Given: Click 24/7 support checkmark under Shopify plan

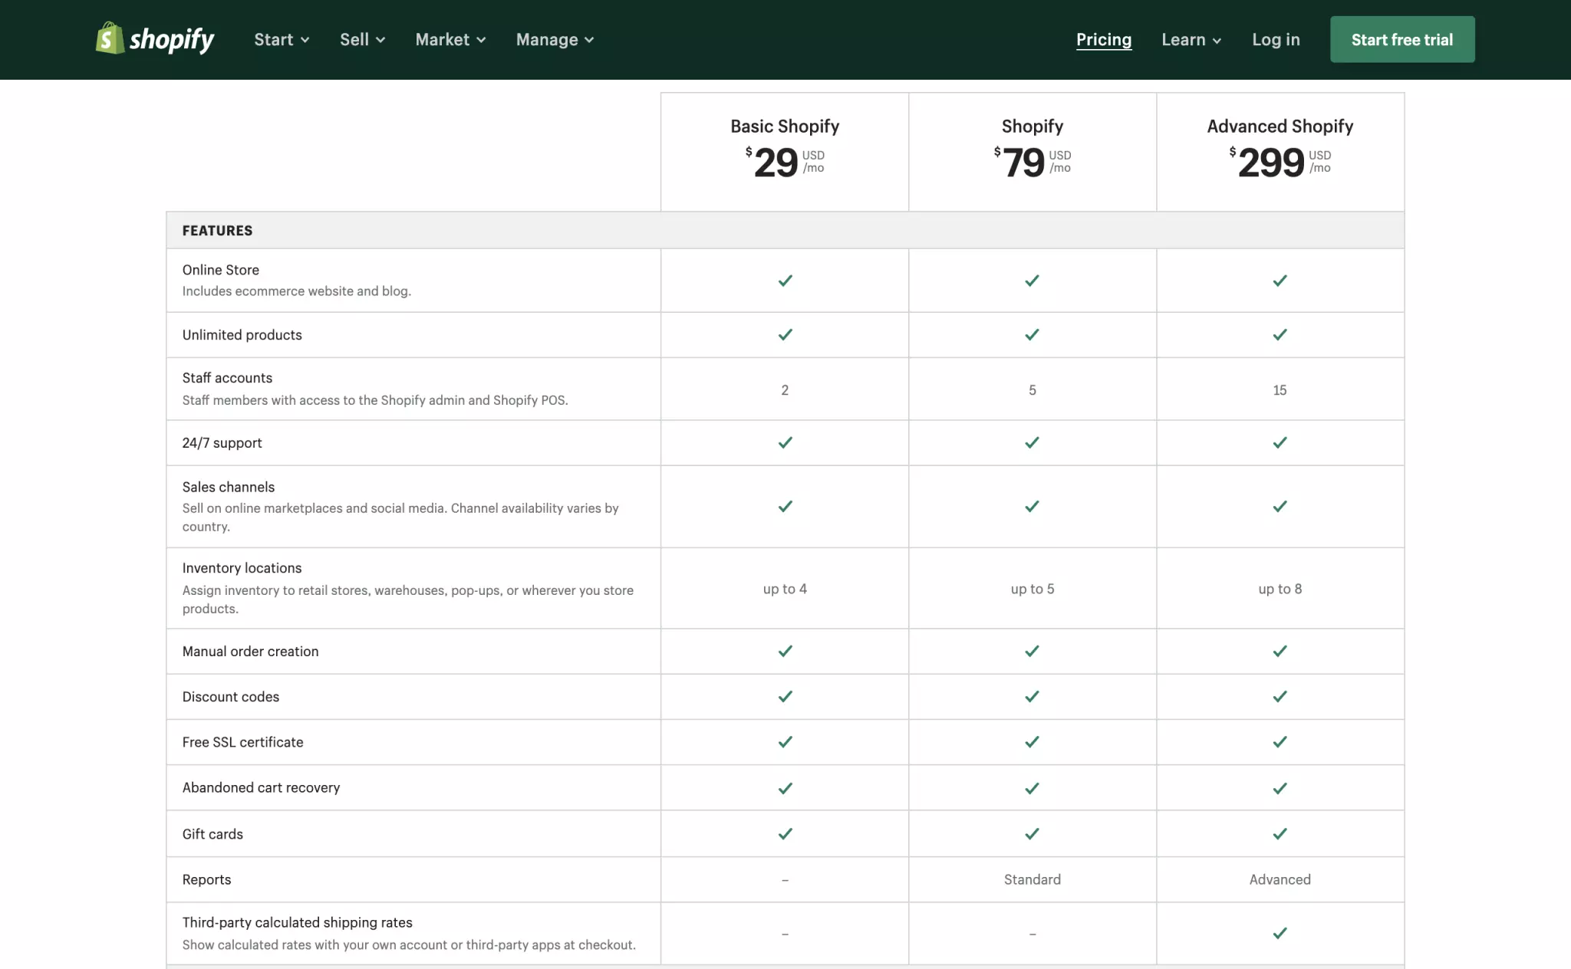Looking at the screenshot, I should point(1032,443).
